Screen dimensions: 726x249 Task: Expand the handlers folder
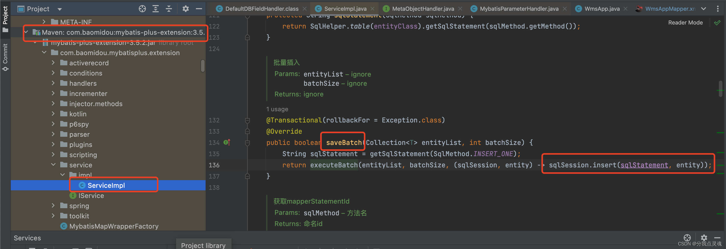point(53,83)
